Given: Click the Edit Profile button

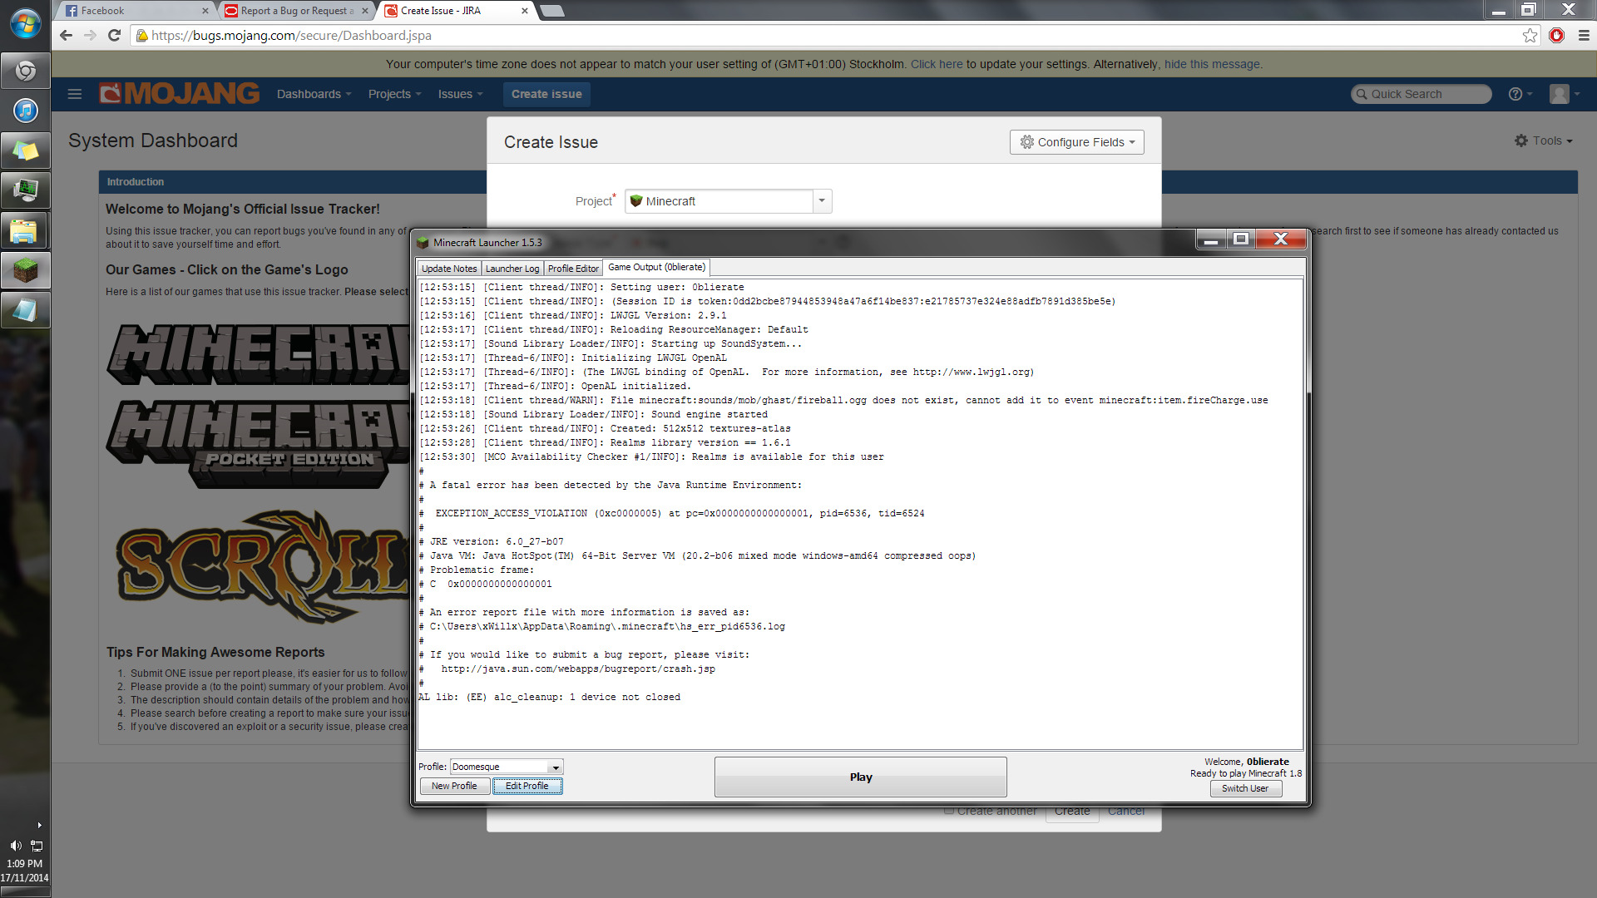Looking at the screenshot, I should point(527,786).
